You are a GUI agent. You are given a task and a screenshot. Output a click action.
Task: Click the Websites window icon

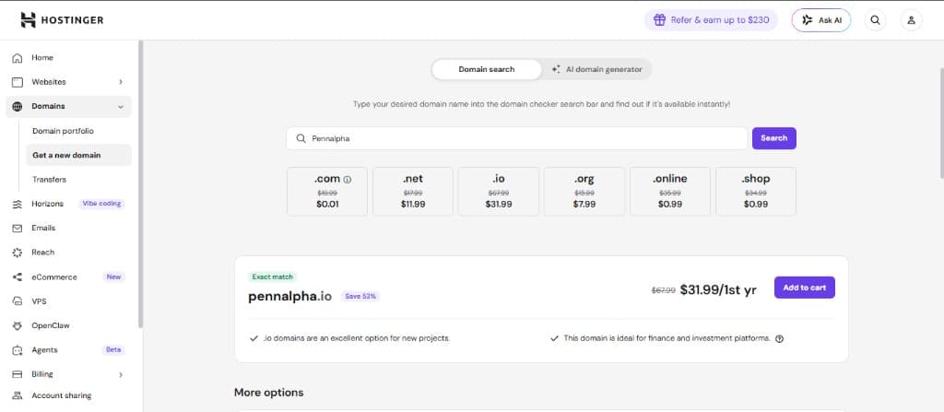click(18, 82)
